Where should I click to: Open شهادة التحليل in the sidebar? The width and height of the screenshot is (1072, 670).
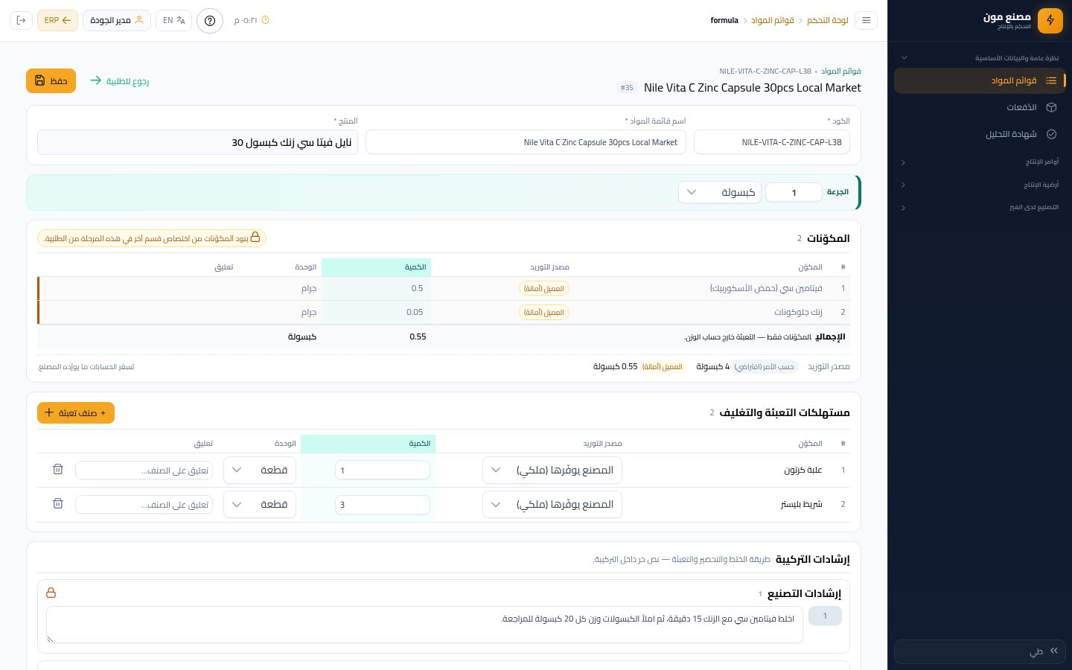[x=980, y=134]
